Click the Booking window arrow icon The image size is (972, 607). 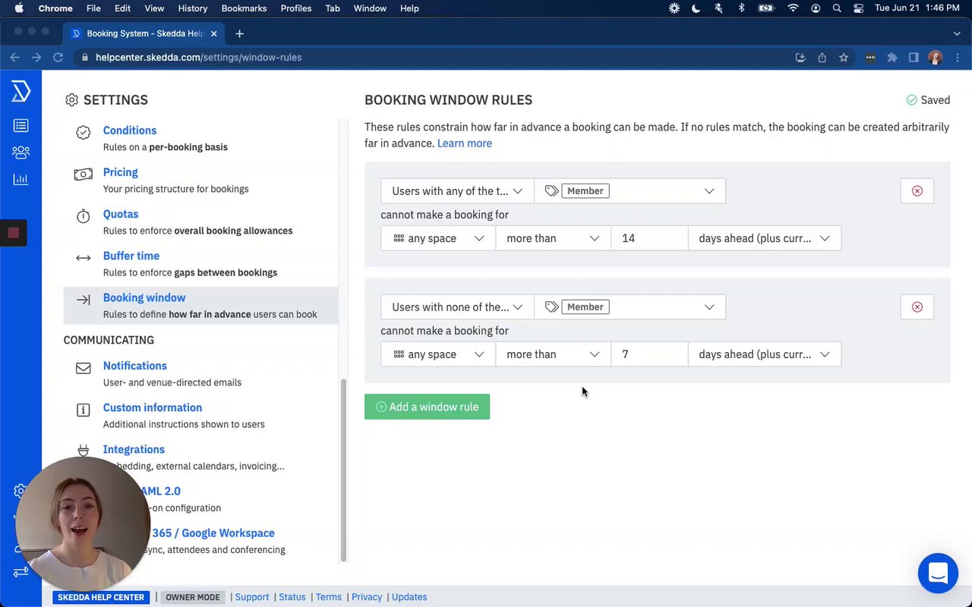point(84,300)
